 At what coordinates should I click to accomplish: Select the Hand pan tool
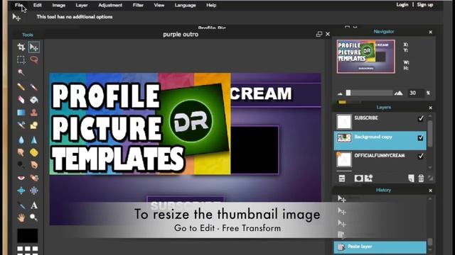pyautogui.click(x=21, y=217)
